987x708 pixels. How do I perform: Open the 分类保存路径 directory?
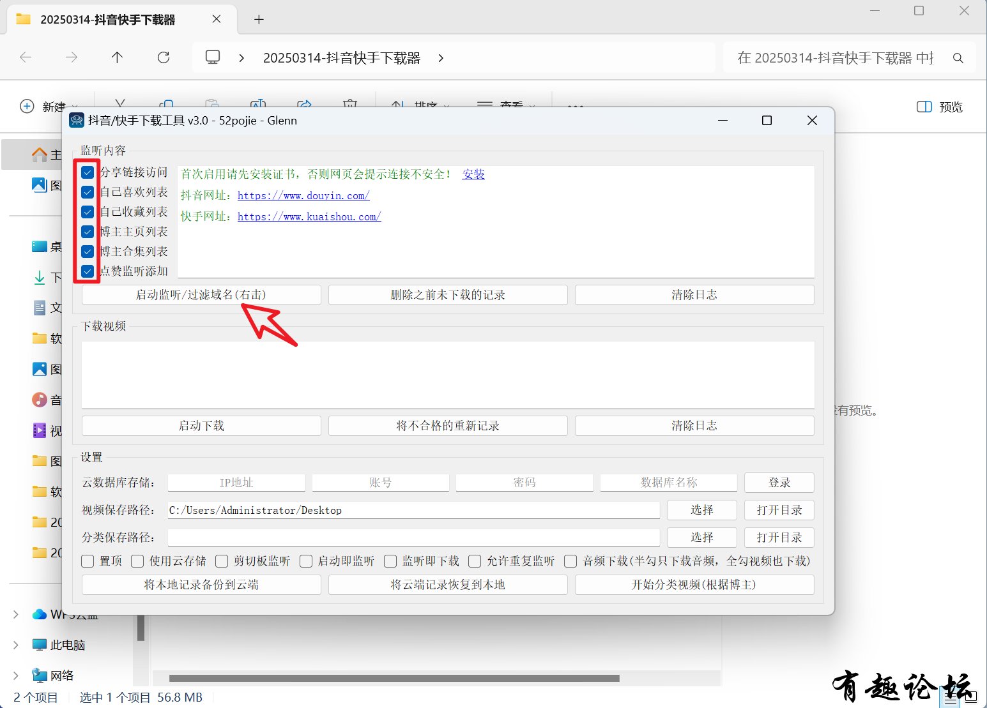[x=779, y=538]
